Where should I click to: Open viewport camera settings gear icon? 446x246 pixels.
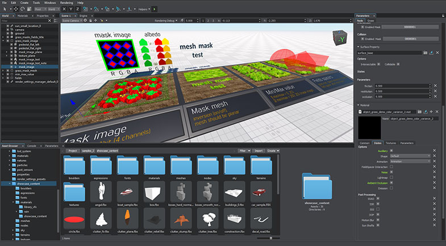[x=85, y=20]
